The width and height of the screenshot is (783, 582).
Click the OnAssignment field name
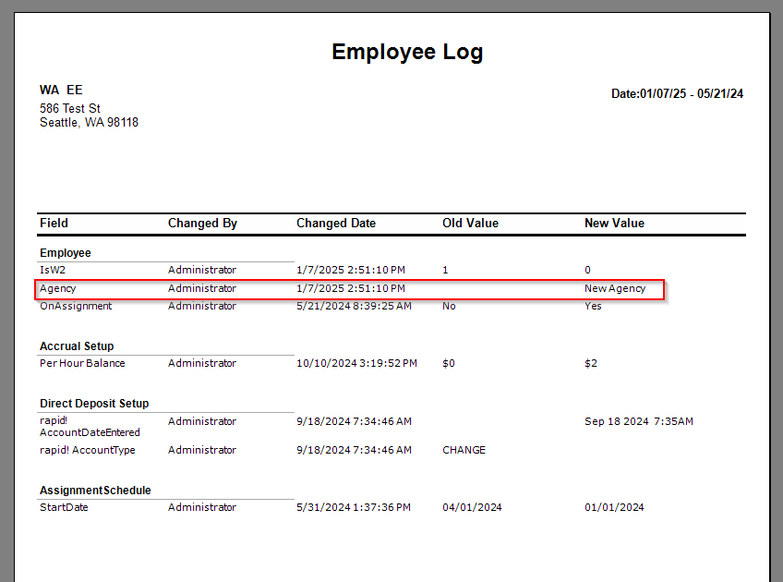(x=76, y=306)
